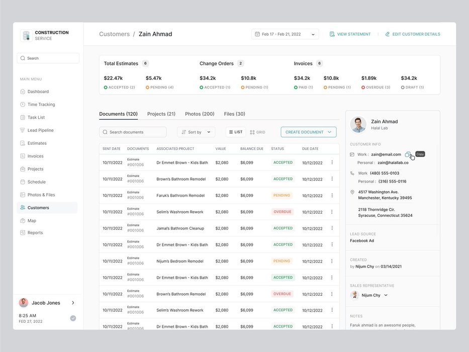Expand the Sort by dropdown

click(x=196, y=132)
